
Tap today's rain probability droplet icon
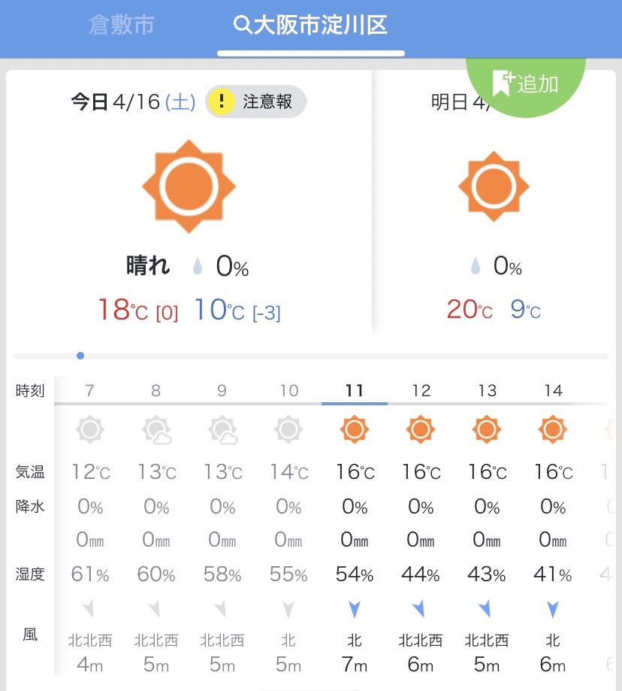point(198,266)
